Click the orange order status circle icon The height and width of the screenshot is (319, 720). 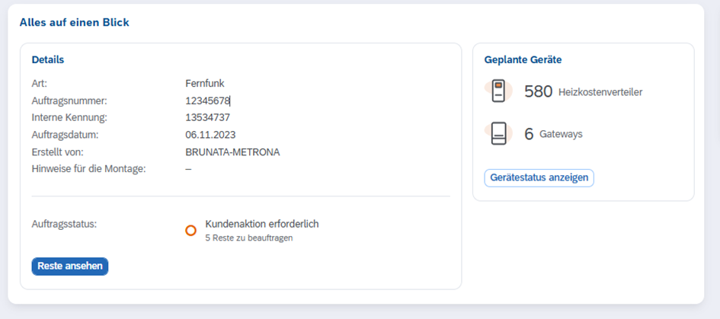[x=191, y=231]
